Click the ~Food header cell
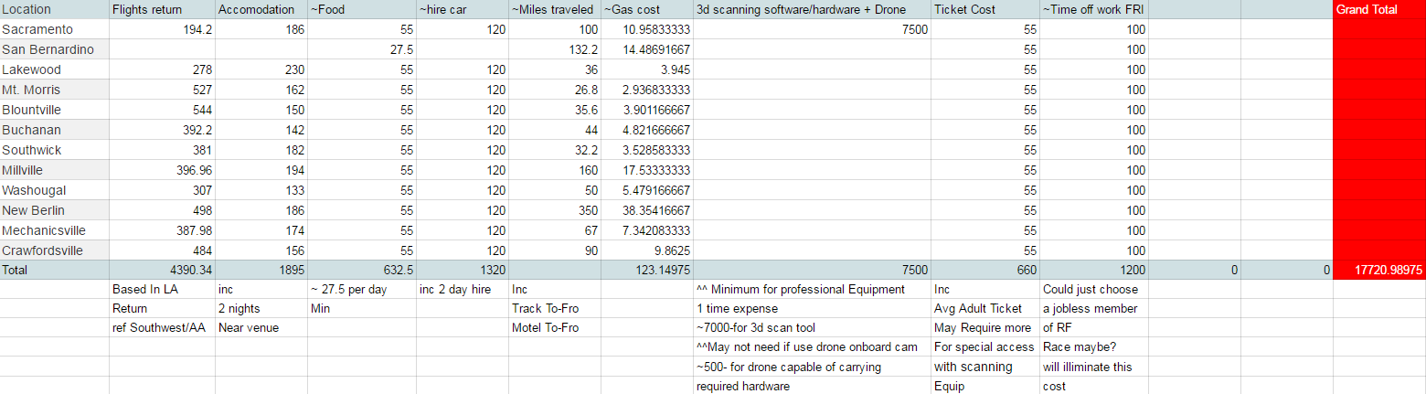 pyautogui.click(x=362, y=10)
